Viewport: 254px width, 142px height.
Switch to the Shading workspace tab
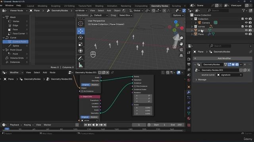coord(99,6)
